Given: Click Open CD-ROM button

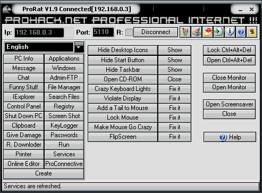Looking at the screenshot, I should 123,79.
